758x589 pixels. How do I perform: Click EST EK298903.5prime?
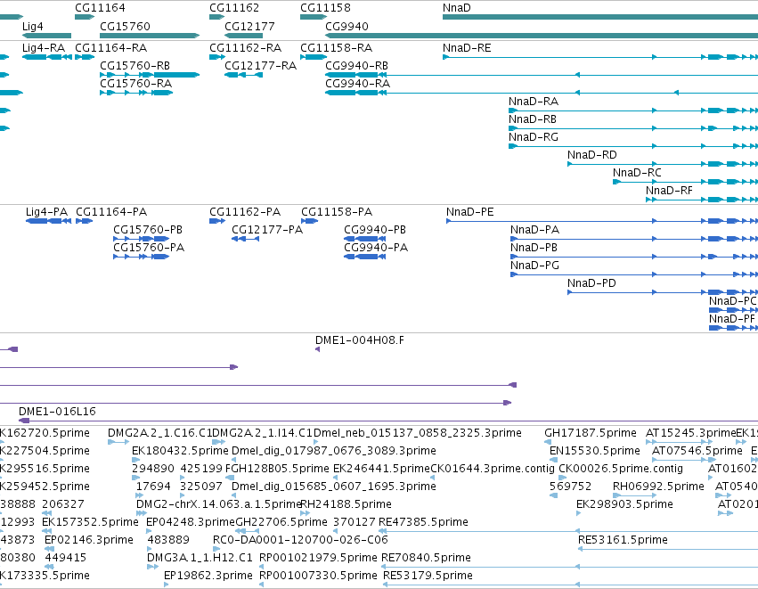[579, 513]
